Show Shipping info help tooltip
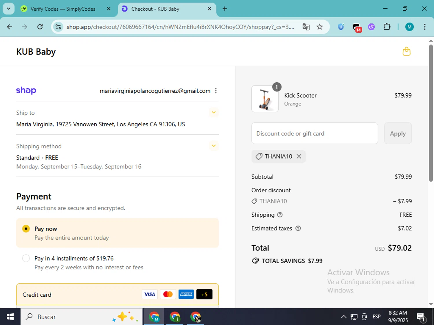434x325 pixels. click(280, 215)
